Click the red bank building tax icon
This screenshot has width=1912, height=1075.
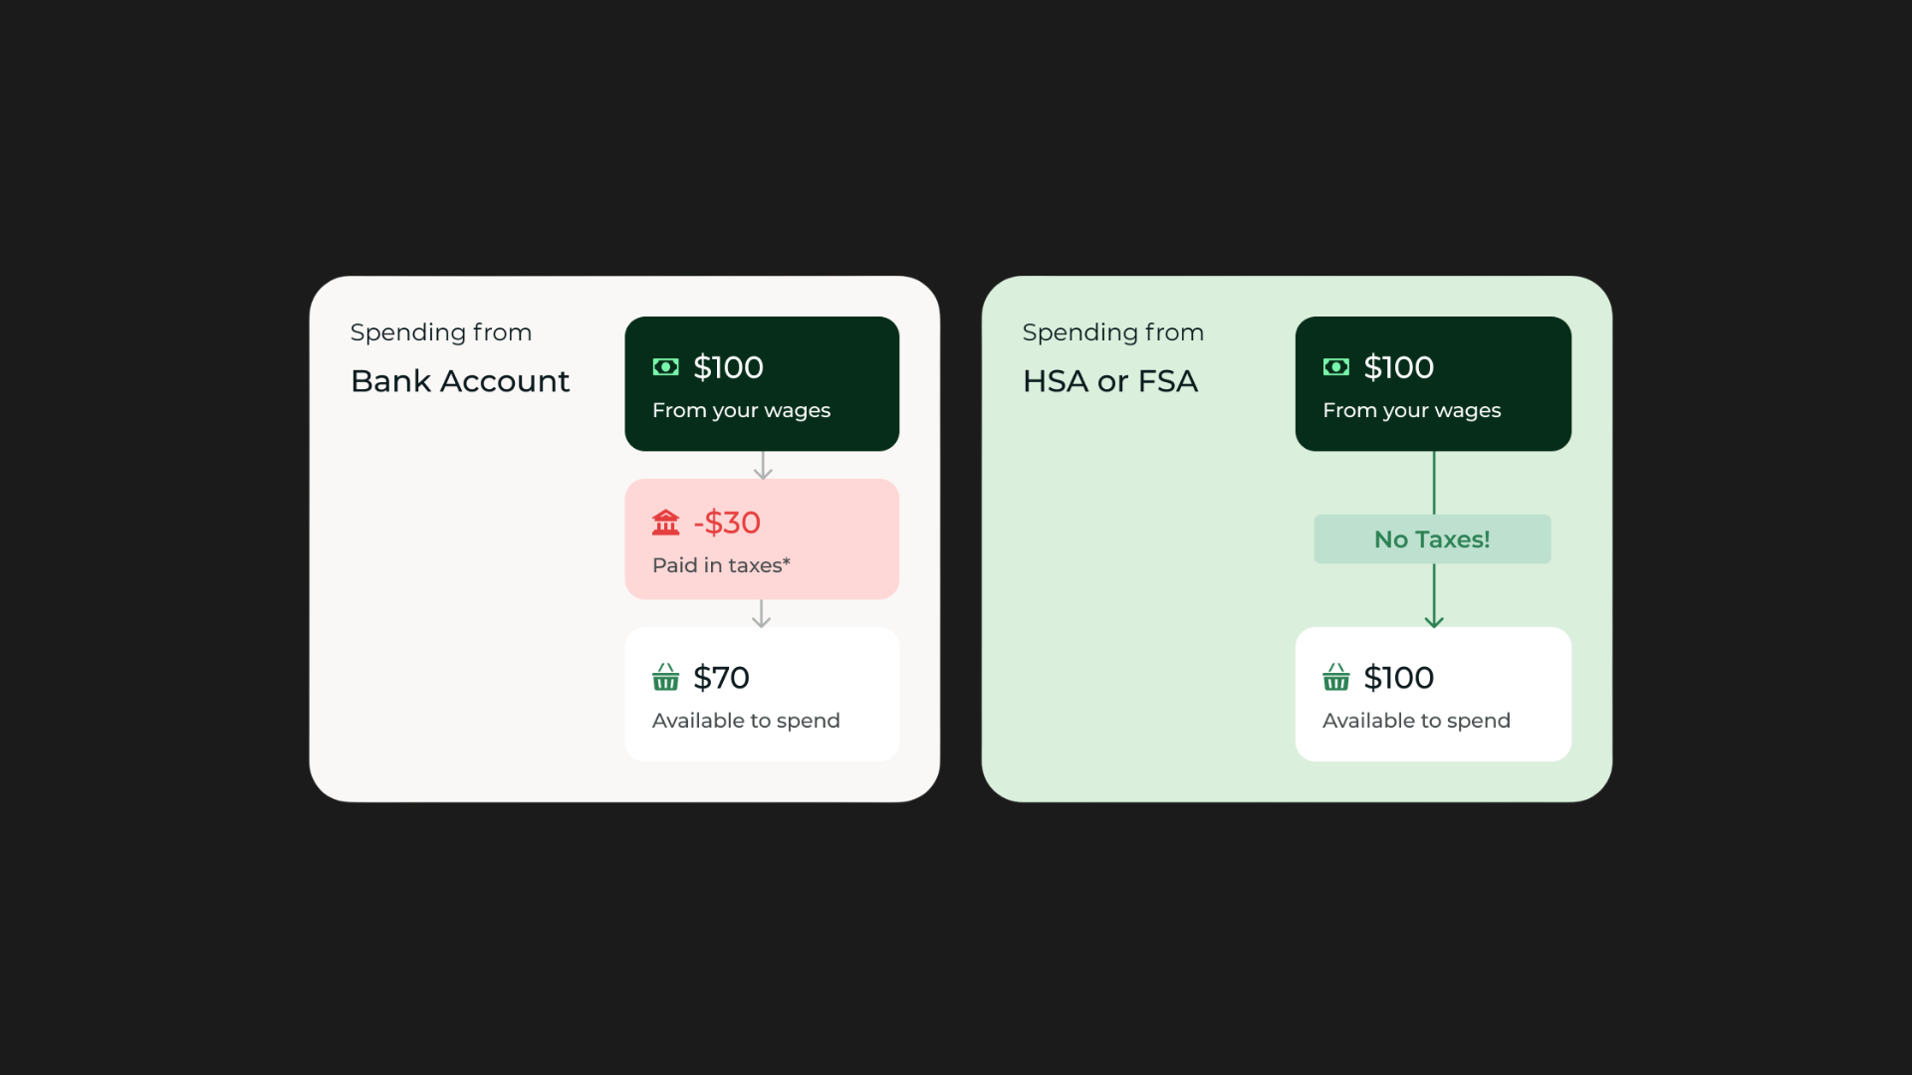[x=665, y=522]
